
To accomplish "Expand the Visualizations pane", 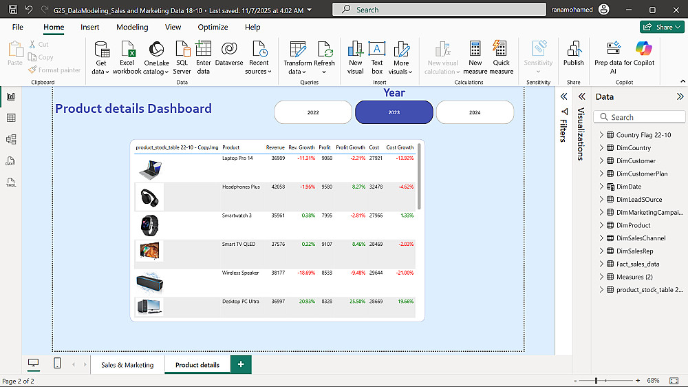I will (582, 96).
